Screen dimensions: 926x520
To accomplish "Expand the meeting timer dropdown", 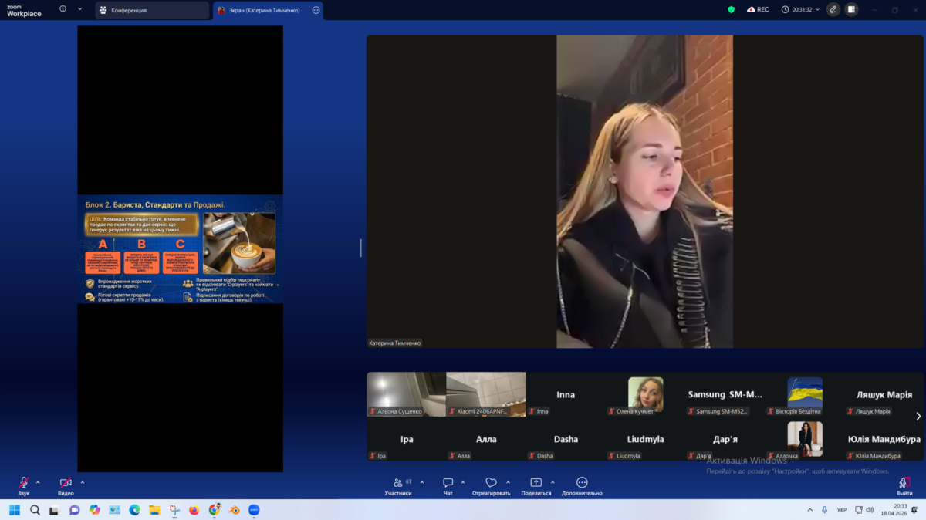I will coord(816,10).
